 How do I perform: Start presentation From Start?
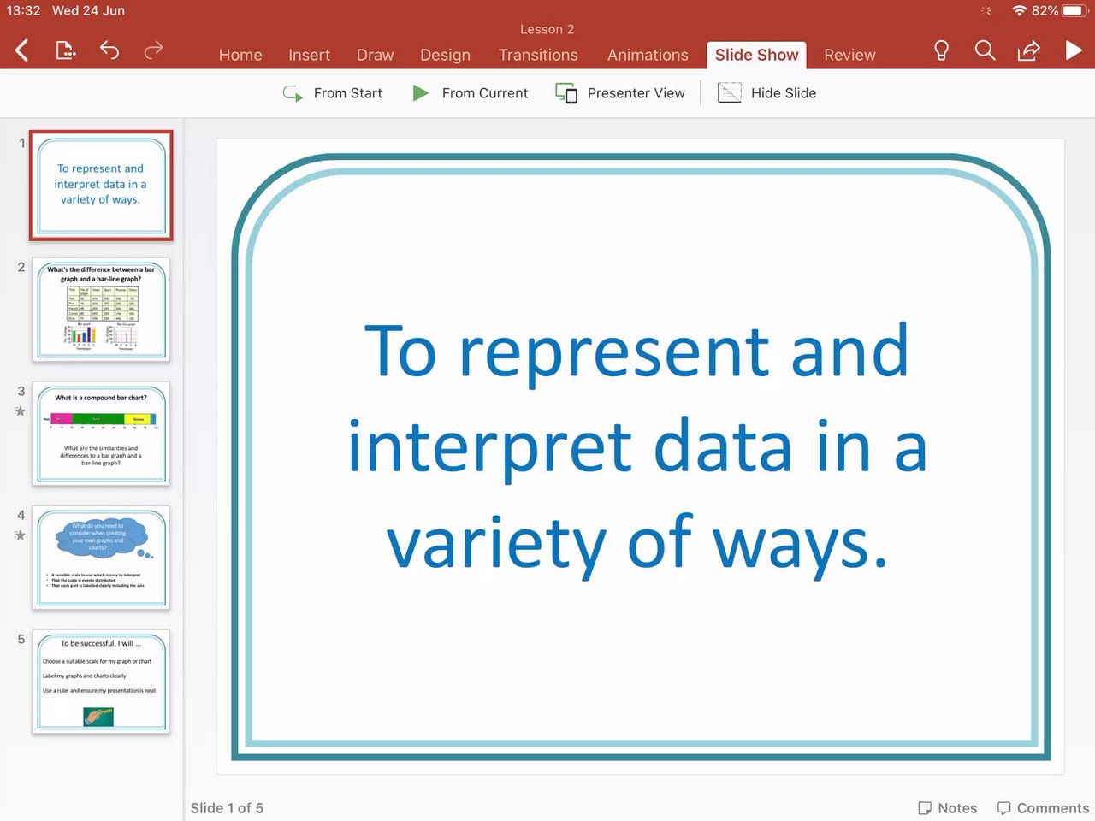332,93
